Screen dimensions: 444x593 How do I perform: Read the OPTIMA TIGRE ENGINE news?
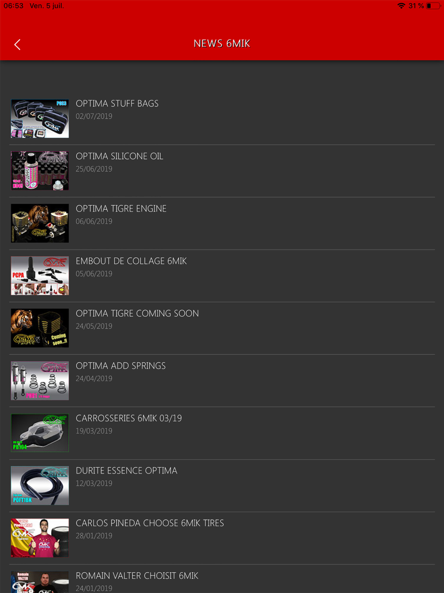point(121,208)
